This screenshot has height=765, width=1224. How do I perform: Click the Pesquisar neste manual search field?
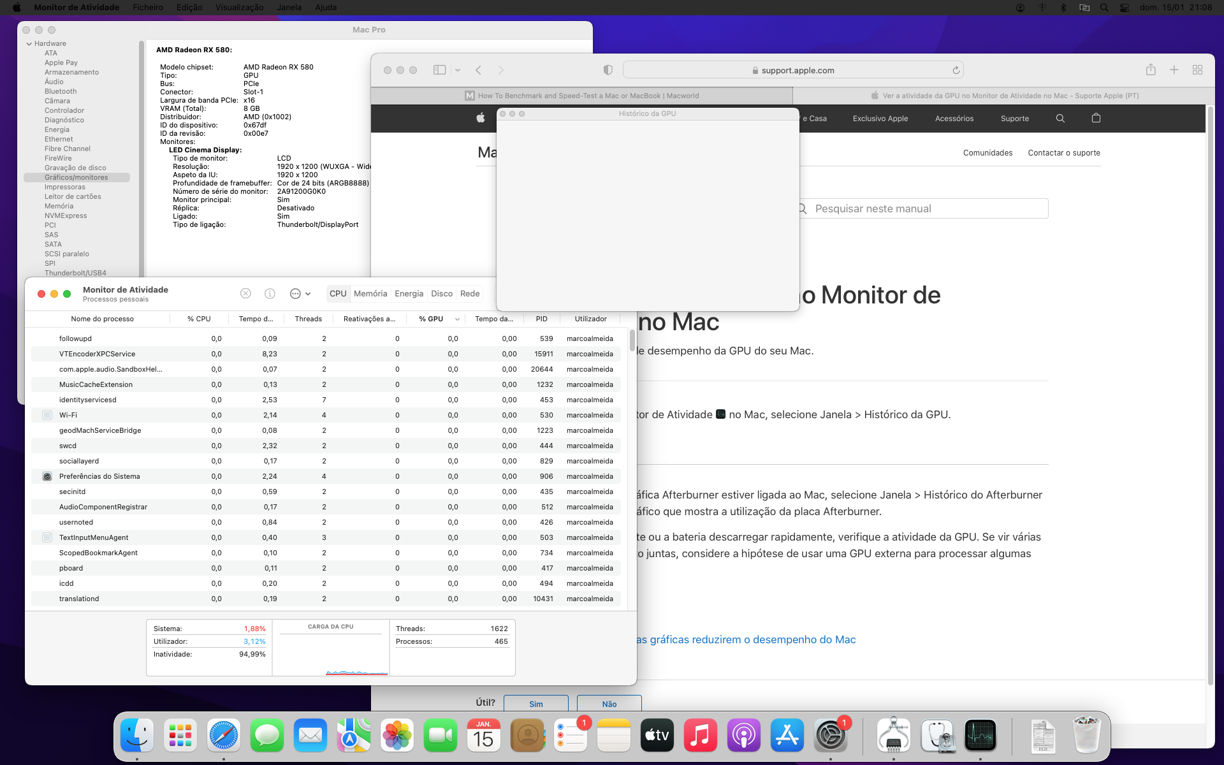coord(924,208)
